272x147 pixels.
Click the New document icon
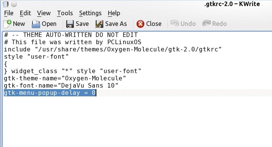pyautogui.click(x=7, y=24)
